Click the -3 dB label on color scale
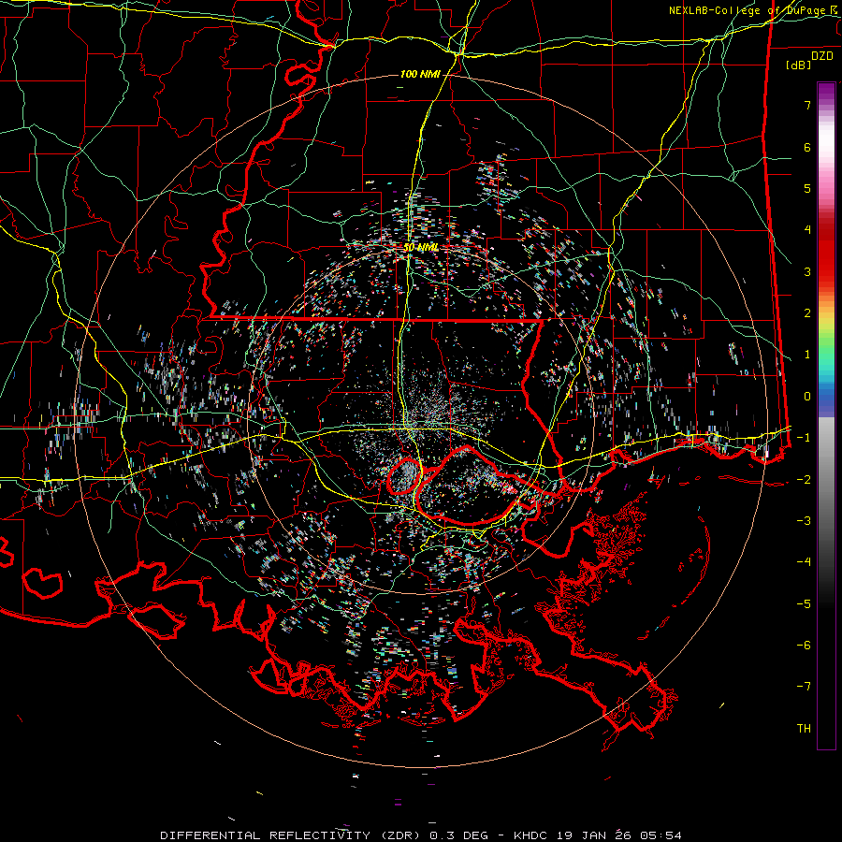 (804, 521)
